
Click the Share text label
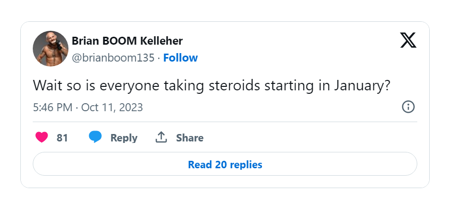(190, 138)
